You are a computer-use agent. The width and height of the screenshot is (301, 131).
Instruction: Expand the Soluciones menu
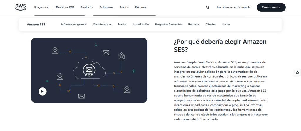[x=106, y=7]
